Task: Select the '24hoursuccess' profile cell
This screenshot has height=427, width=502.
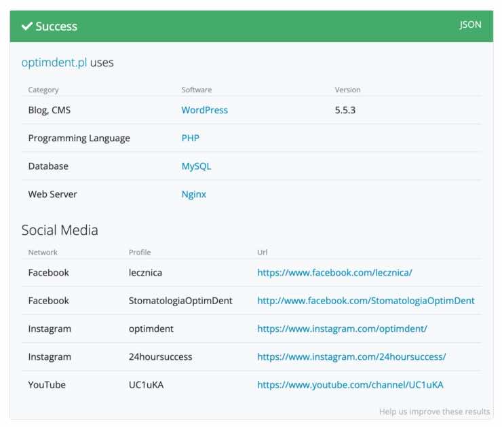Action: 160,357
